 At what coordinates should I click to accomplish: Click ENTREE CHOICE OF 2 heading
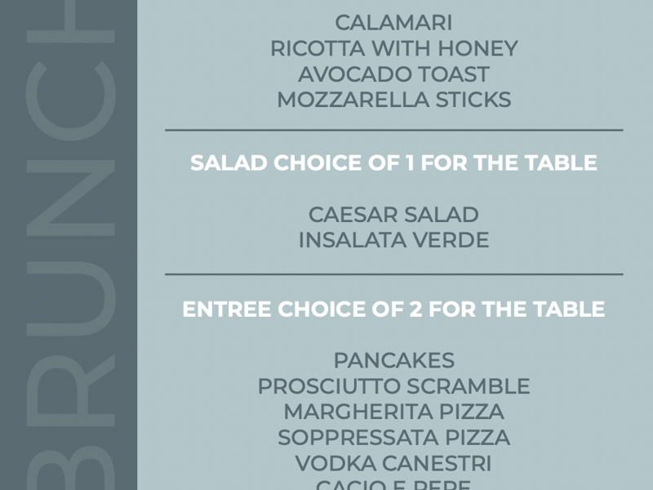click(393, 310)
